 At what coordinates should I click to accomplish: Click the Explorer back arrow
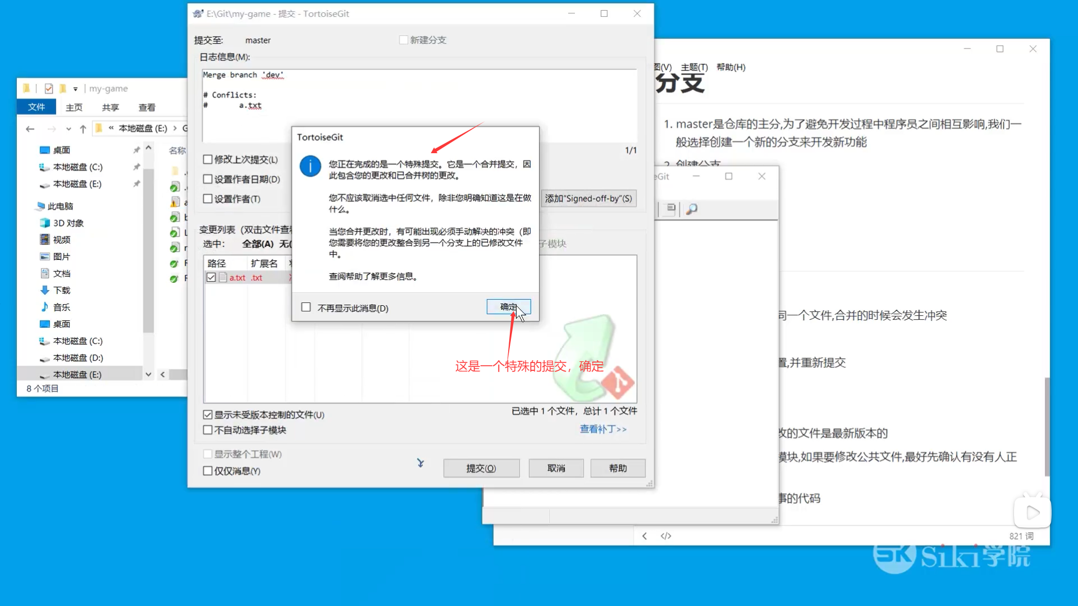(x=30, y=128)
